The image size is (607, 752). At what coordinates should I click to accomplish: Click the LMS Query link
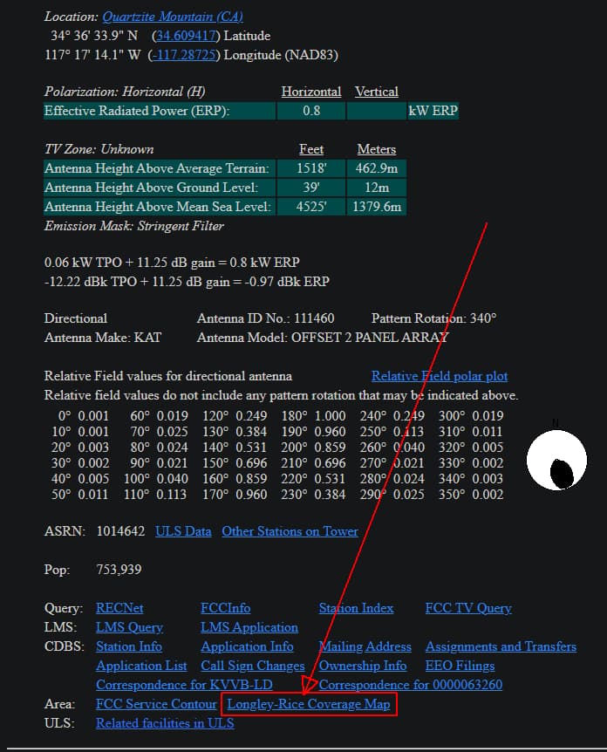click(129, 627)
